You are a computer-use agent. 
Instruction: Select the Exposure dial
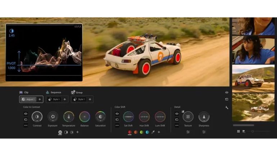tap(53, 117)
